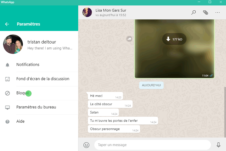Screen dimensions: 226x151
Task: Open Fond d'écran de la discussion
Action: 43,79
